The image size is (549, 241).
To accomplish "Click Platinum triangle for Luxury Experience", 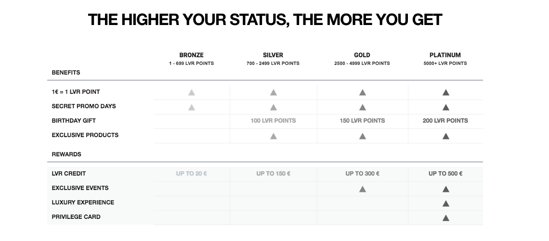I will (446, 203).
